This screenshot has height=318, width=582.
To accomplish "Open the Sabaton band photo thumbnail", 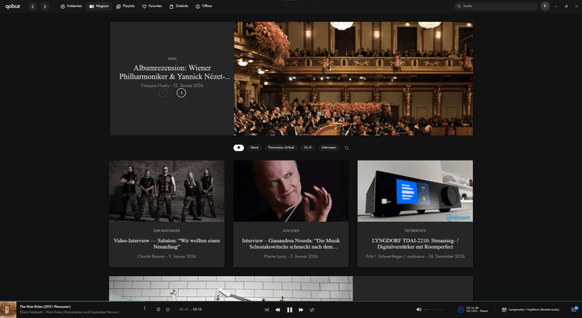I will point(167,191).
